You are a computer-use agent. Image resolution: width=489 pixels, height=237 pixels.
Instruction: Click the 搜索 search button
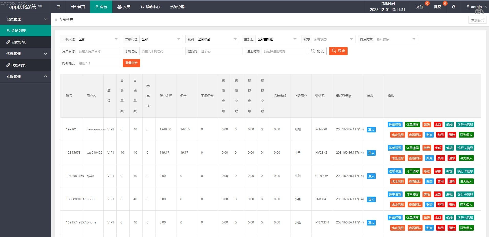point(317,51)
